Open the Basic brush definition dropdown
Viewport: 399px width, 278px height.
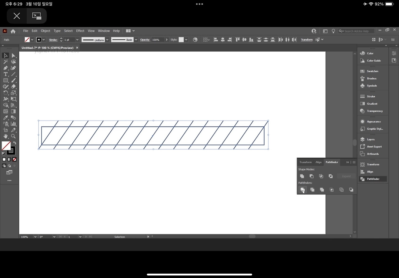(x=136, y=40)
